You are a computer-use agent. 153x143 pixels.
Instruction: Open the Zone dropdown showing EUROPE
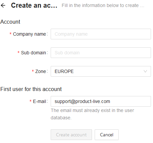tap(101, 71)
